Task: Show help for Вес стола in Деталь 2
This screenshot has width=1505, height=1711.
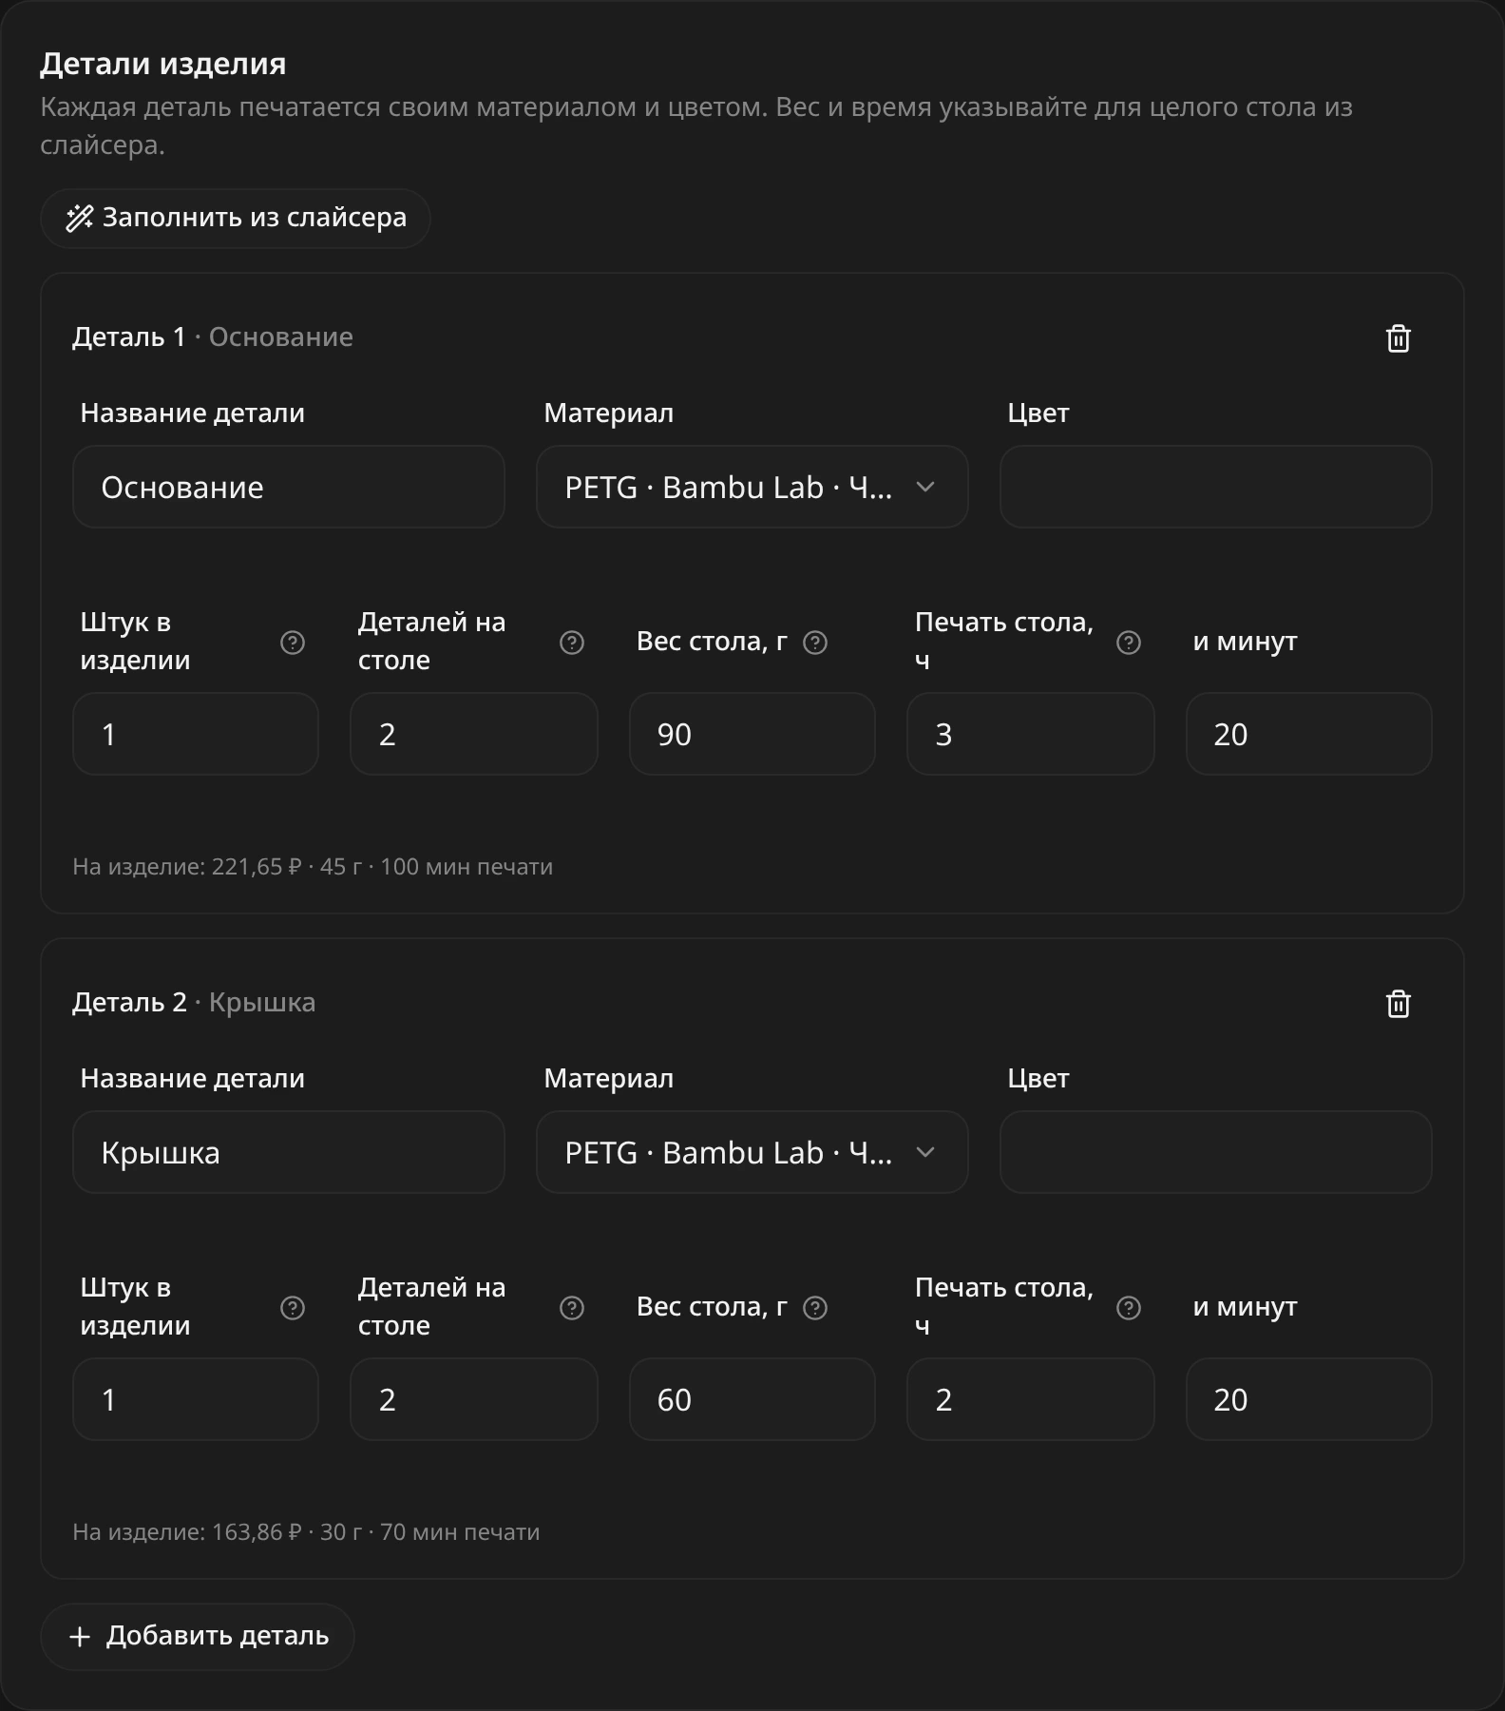Action: [x=815, y=1308]
